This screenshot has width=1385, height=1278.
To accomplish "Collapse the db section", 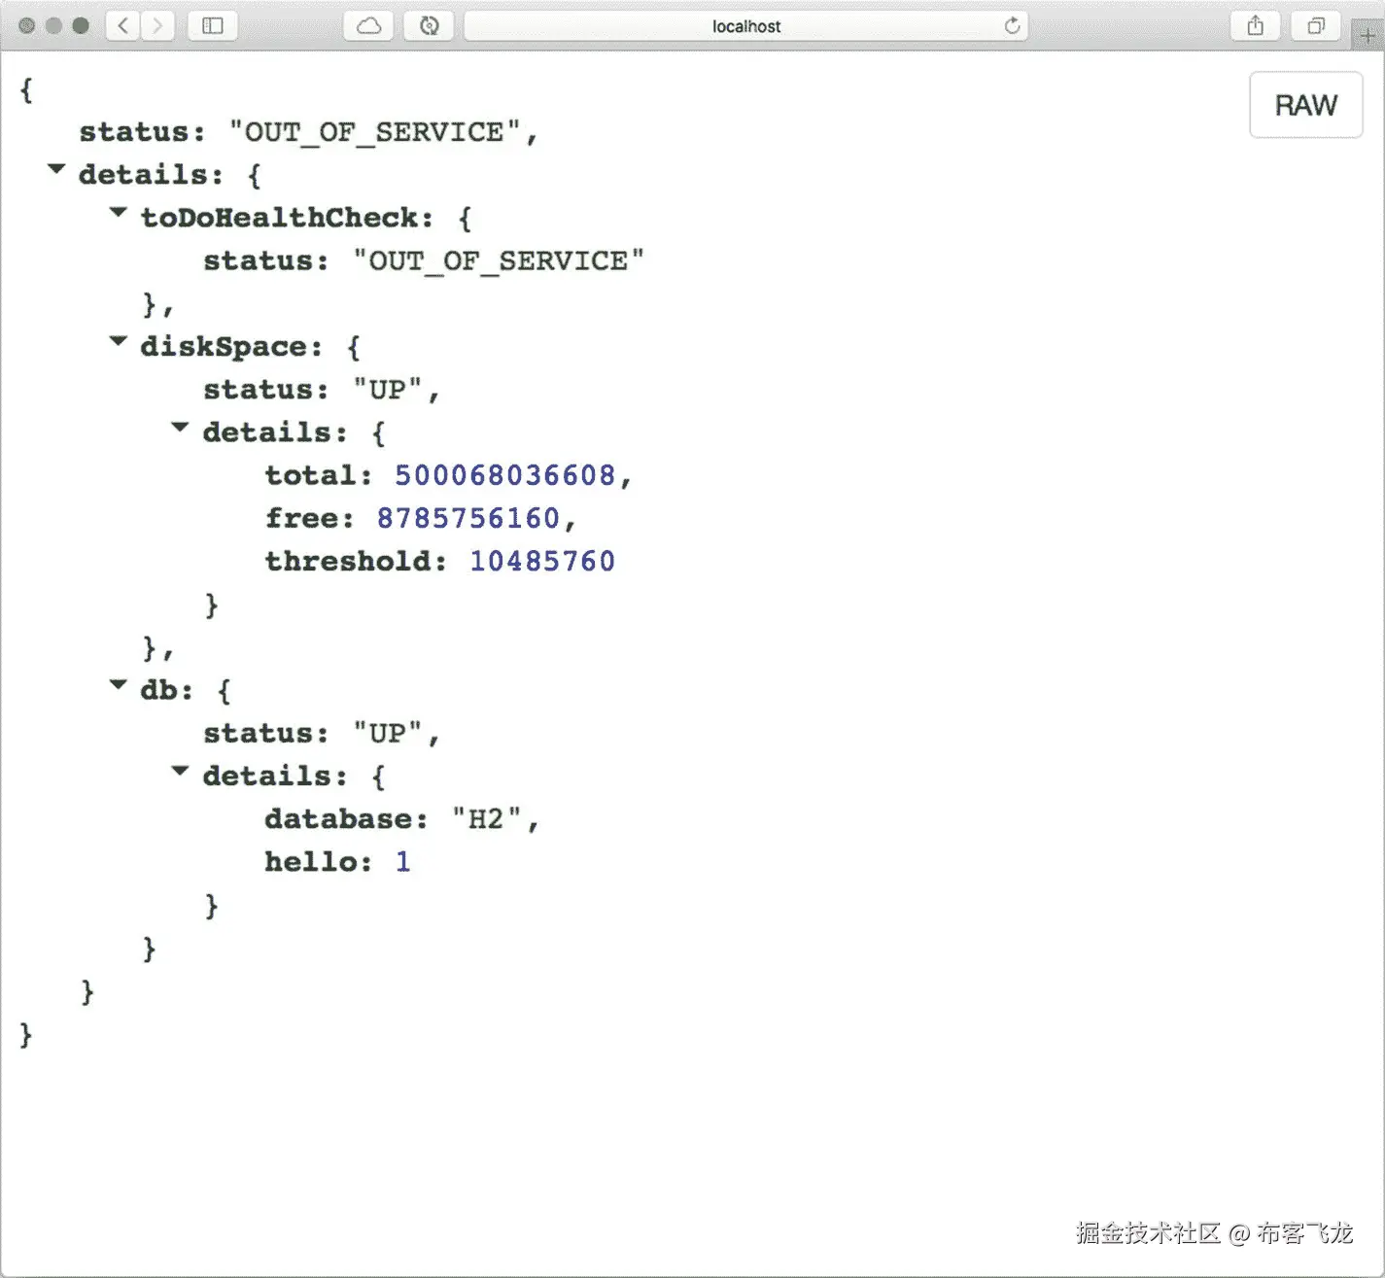I will pyautogui.click(x=118, y=685).
